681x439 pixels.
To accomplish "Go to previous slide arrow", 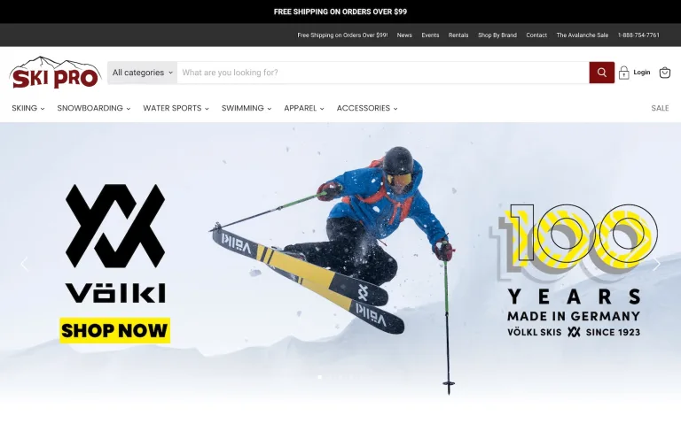I will [x=24, y=264].
